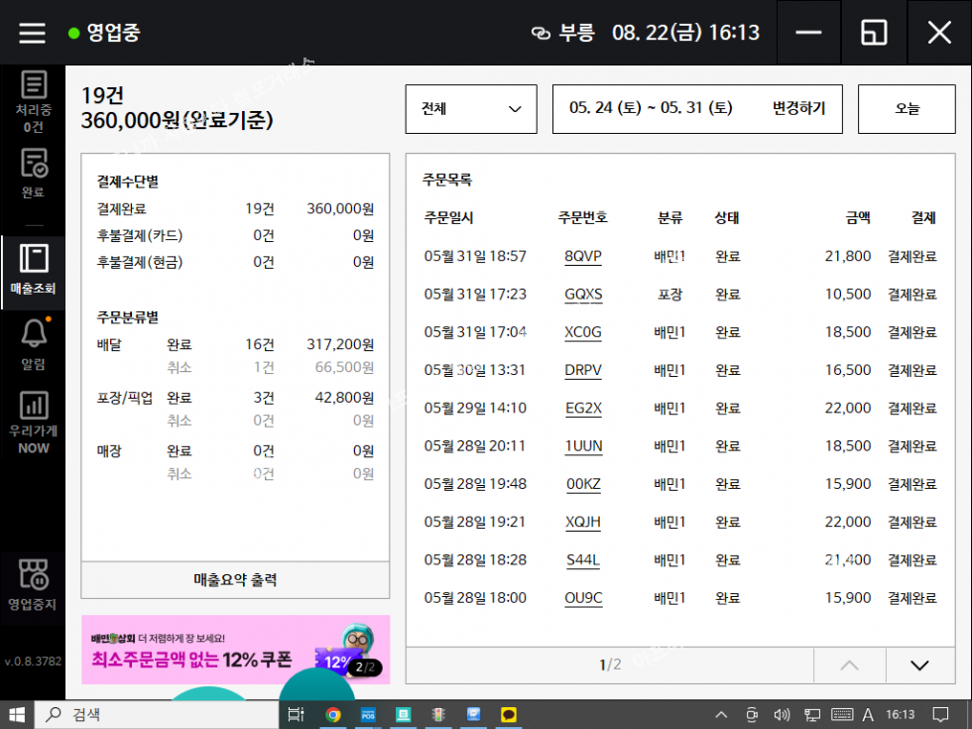Screen dimensions: 972x729
Task: Open order number GQXS details
Action: pos(583,295)
